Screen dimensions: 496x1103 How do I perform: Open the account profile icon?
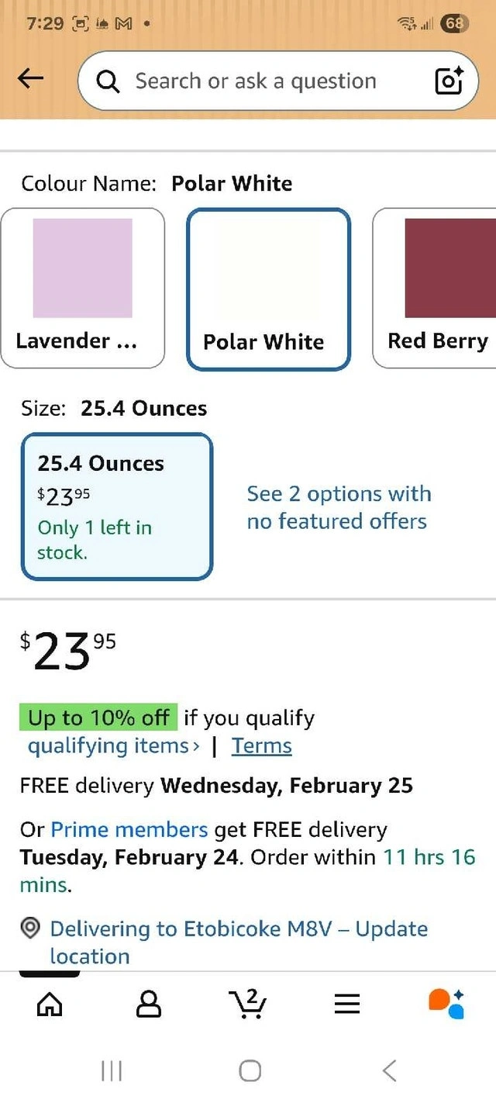pyautogui.click(x=149, y=1004)
